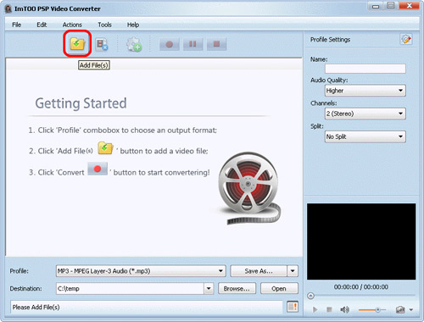Viewport: 424px width, 322px height.
Task: Open the Profile format combobox
Action: pos(141,271)
